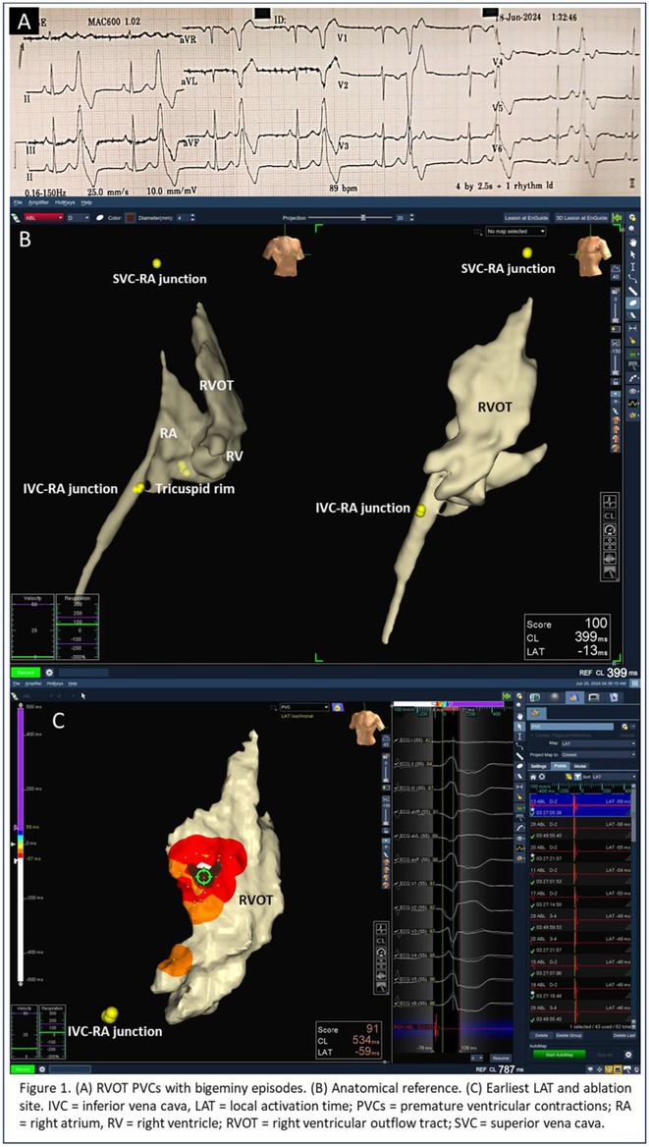Toggle the ECG I trace checkbox

[x=398, y=740]
